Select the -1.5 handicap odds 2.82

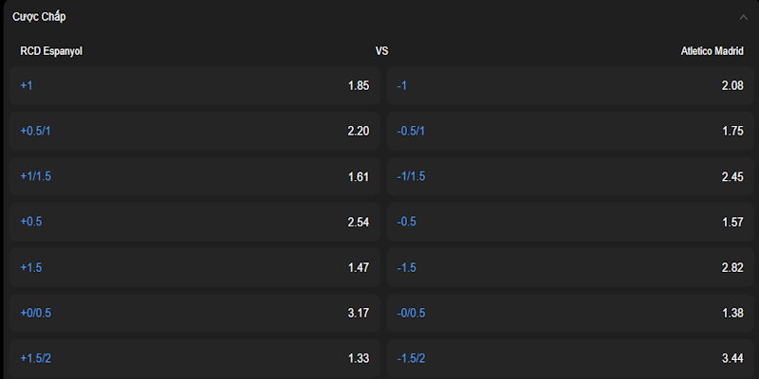pos(570,267)
